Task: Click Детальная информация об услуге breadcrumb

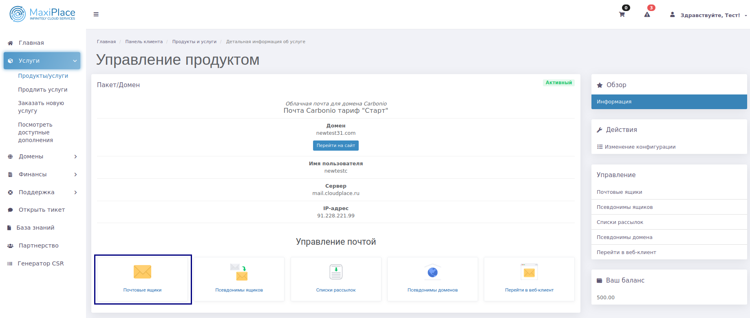Action: click(266, 42)
